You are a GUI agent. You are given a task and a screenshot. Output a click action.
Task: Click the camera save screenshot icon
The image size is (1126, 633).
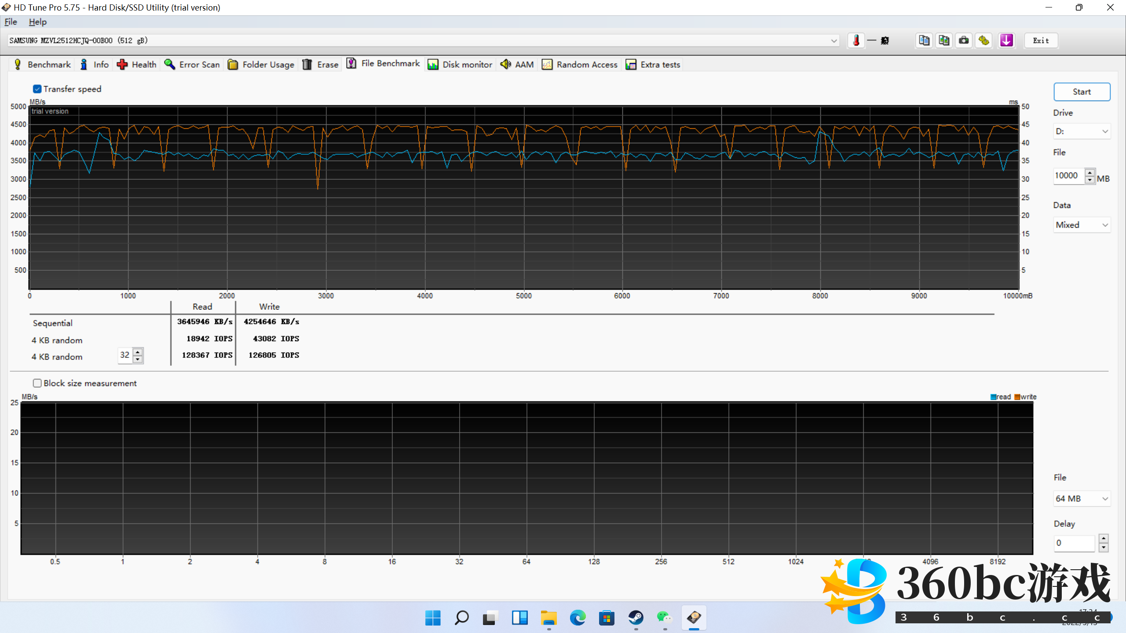pos(964,40)
